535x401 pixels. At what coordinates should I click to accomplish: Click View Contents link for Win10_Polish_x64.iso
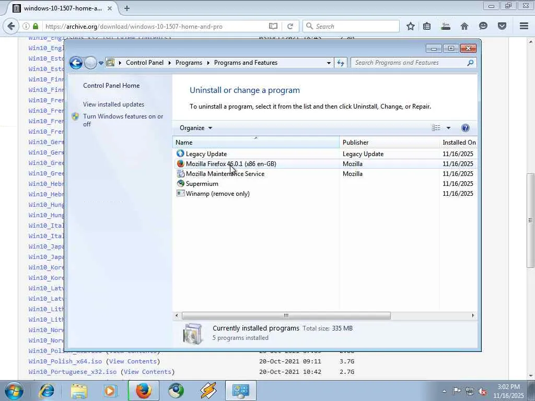click(x=133, y=361)
